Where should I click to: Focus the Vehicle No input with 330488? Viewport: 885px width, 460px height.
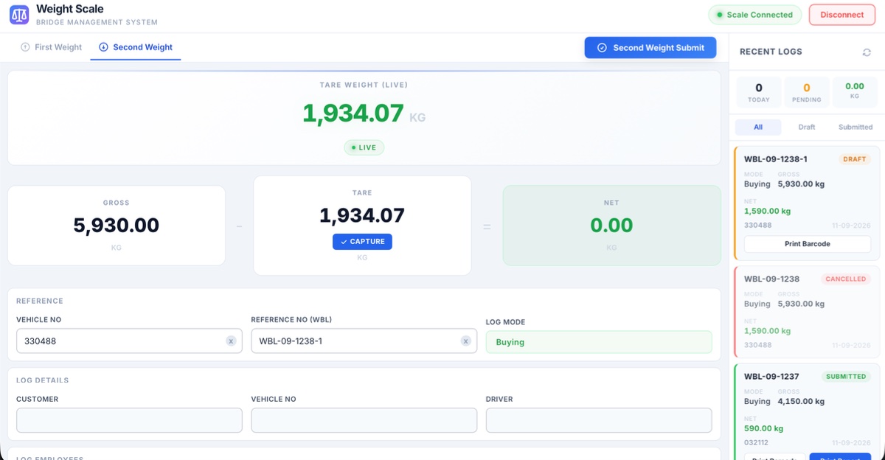pyautogui.click(x=129, y=341)
